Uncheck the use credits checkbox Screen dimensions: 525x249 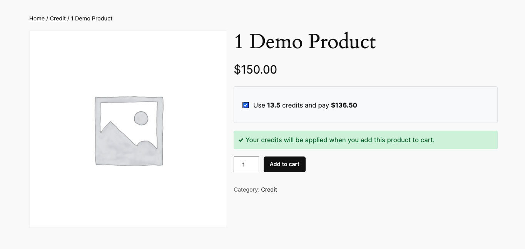coord(246,105)
